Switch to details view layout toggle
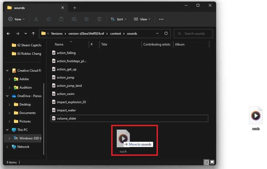 [x=206, y=162]
